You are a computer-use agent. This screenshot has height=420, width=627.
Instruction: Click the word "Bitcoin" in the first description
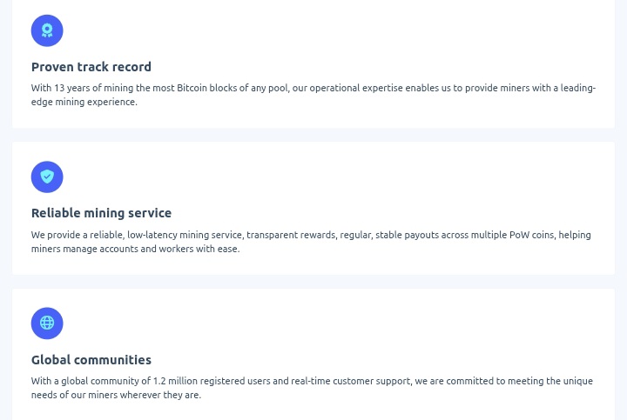coord(192,88)
